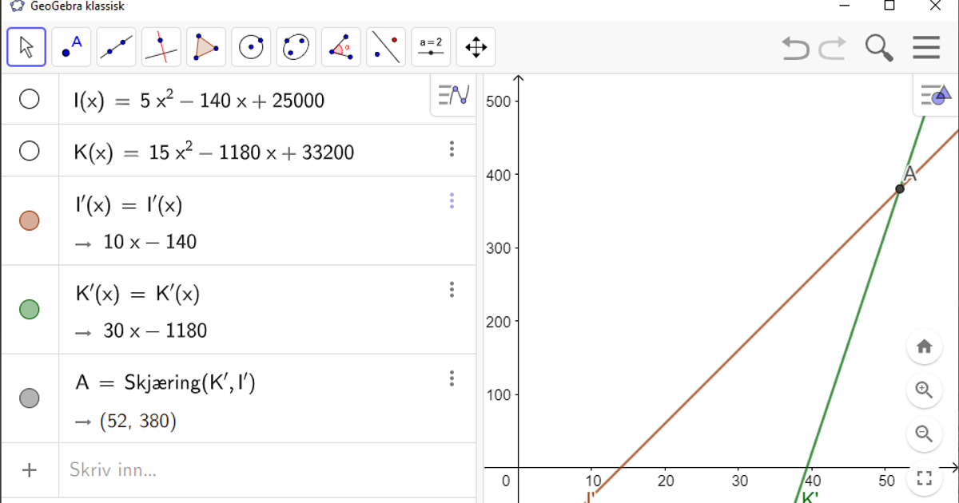Open the main hamburger menu

925,48
